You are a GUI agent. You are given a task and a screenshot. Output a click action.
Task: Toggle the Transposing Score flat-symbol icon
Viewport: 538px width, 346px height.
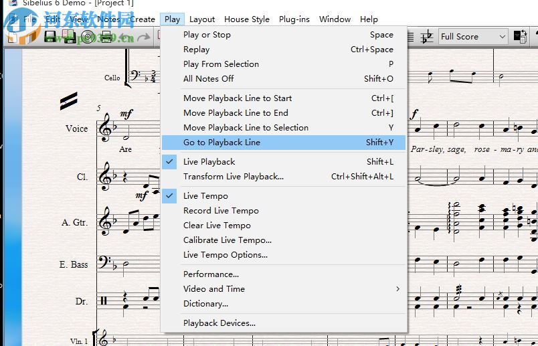pos(427,36)
